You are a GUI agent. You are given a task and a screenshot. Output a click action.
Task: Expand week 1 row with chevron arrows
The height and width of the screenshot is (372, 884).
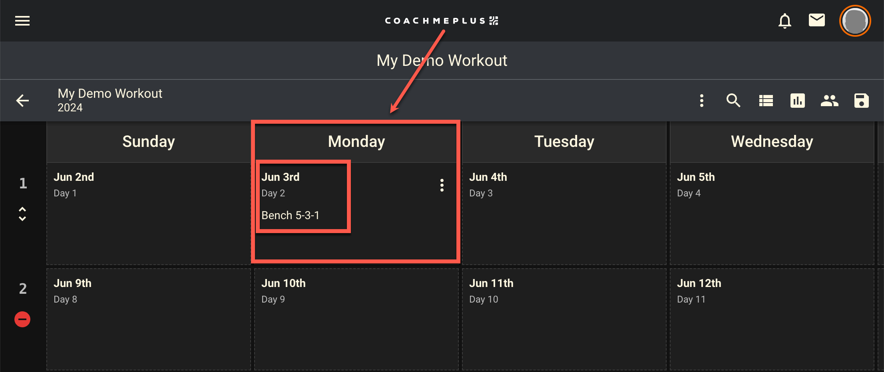pyautogui.click(x=23, y=214)
